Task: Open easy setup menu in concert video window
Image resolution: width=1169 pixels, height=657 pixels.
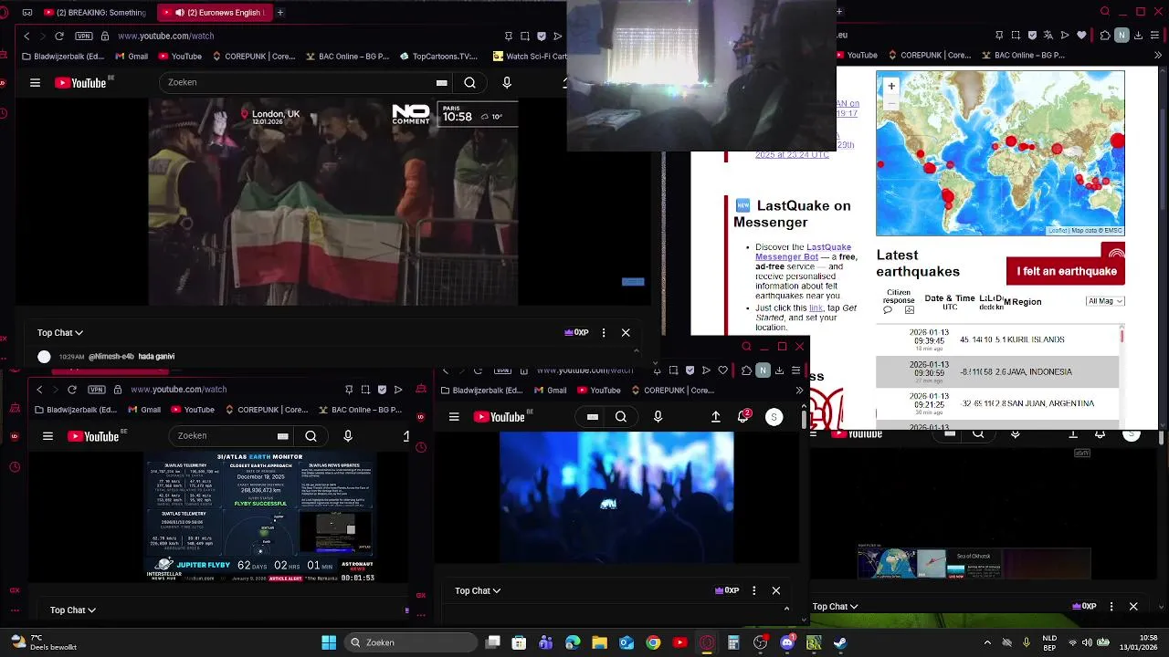Action: tap(796, 370)
